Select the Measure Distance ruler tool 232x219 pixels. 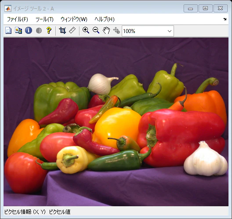[72, 30]
